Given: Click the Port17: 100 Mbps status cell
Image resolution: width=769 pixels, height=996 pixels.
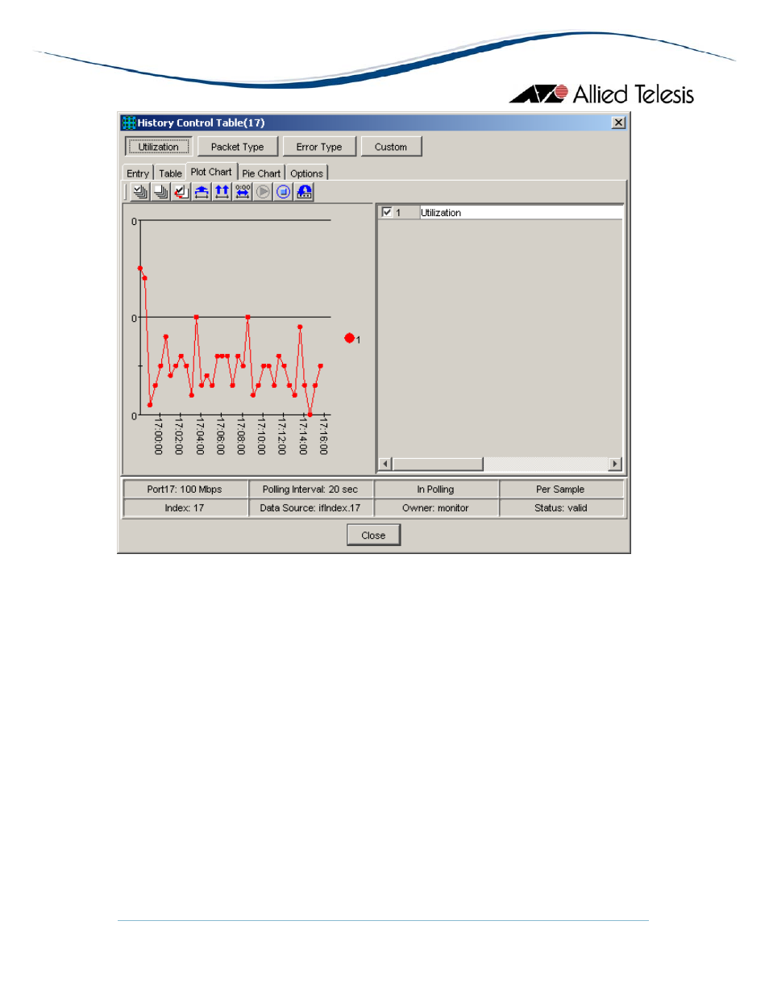Looking at the screenshot, I should click(x=185, y=490).
